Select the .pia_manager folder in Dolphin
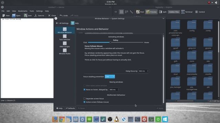Screen dimensions: 220x123 (x=175, y=82)
